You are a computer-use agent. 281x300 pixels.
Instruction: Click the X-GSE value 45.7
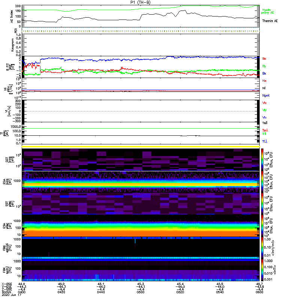[259, 284]
